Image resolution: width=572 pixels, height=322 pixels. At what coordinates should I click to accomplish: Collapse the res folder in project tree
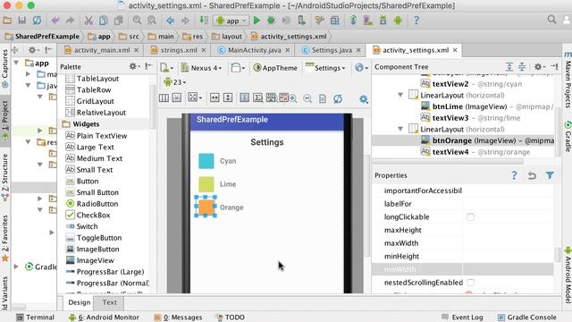[28, 142]
